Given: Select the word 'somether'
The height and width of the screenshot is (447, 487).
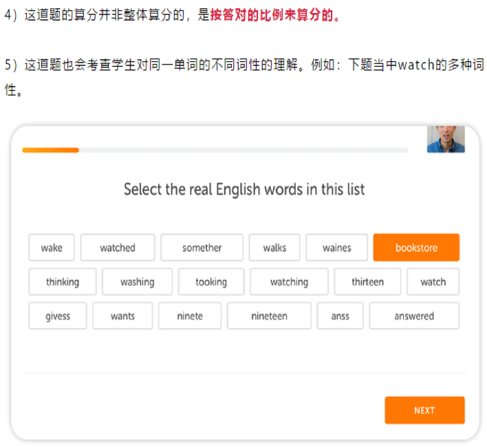Looking at the screenshot, I should coord(202,248).
